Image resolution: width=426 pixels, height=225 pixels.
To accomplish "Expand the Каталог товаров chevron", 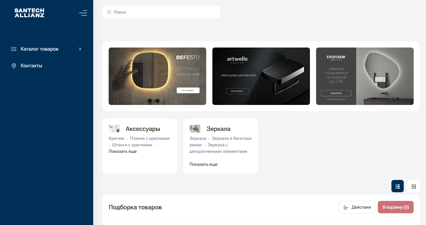I will click(x=80, y=49).
